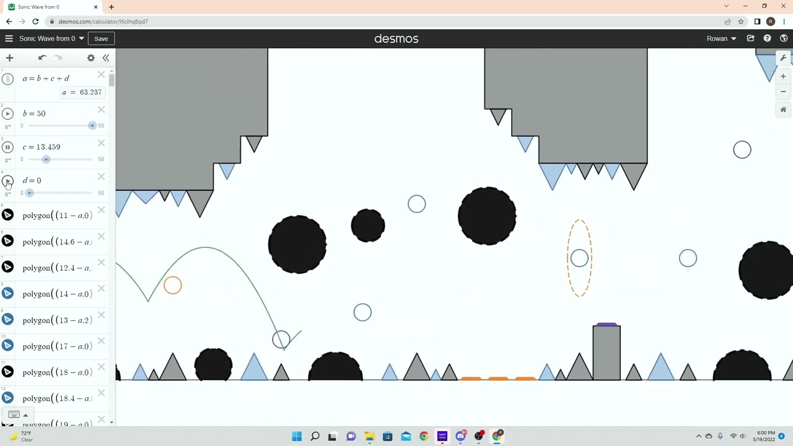Click the Undo arrow
Image resolution: width=793 pixels, height=446 pixels.
(x=42, y=58)
